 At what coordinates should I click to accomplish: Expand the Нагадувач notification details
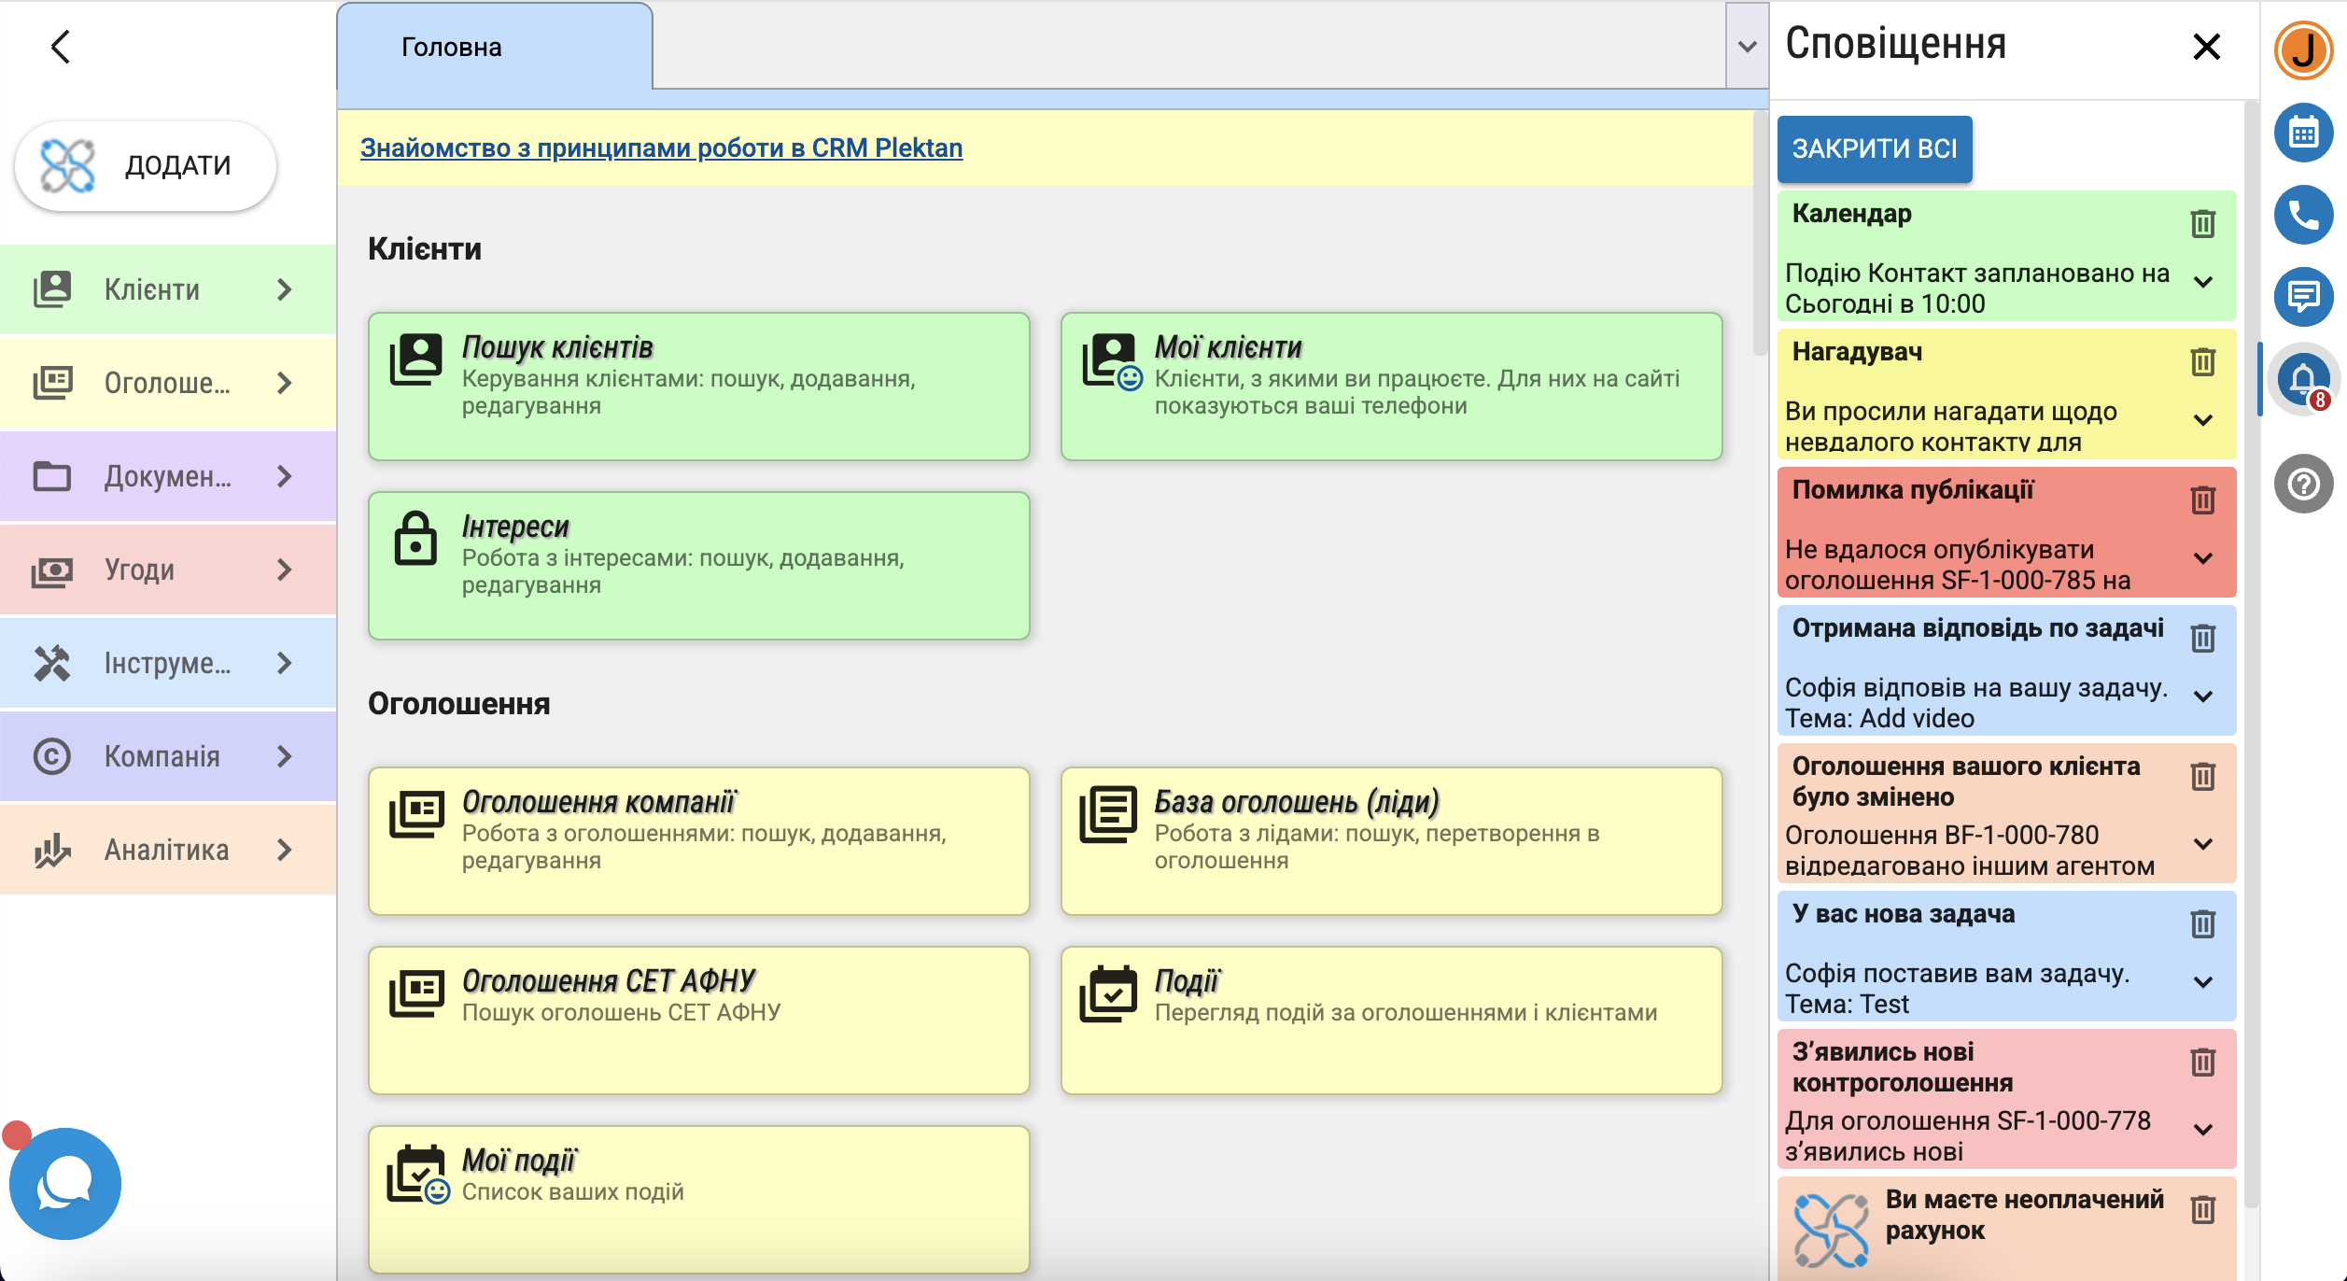coord(2202,420)
